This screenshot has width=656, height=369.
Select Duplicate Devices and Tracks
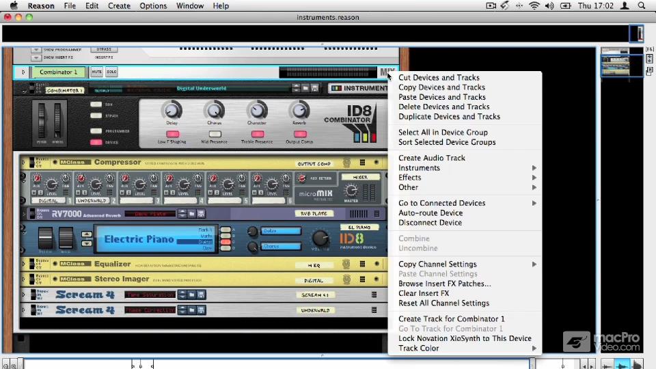(449, 117)
